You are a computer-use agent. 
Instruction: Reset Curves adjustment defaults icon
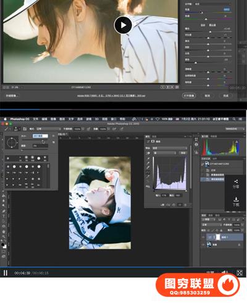[174, 205]
